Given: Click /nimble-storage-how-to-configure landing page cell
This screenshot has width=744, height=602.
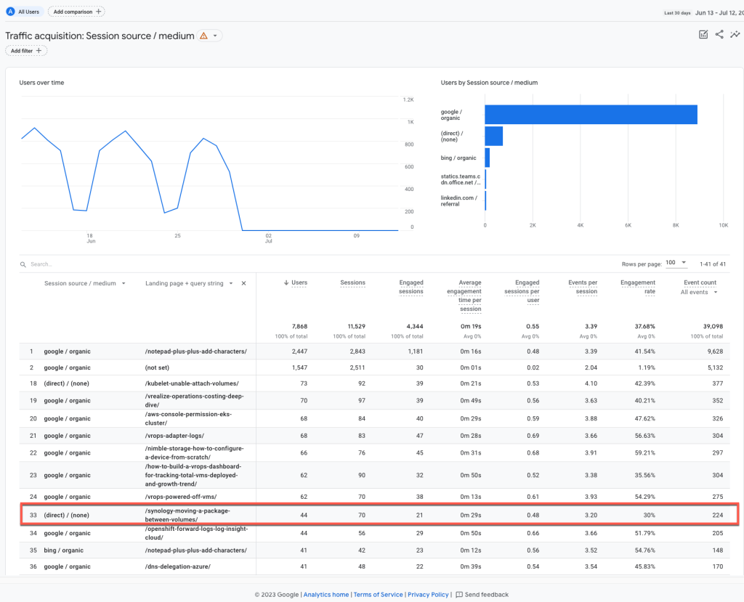Looking at the screenshot, I should pyautogui.click(x=194, y=452).
